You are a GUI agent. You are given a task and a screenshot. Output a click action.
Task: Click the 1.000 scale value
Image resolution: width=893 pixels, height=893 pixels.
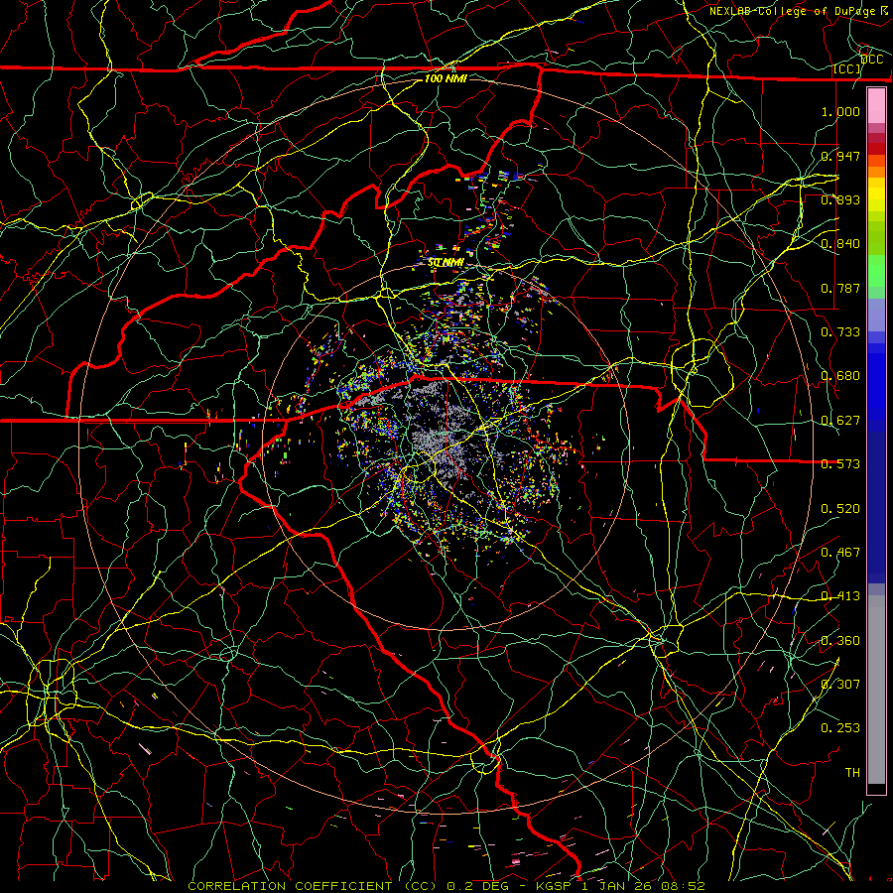point(840,111)
